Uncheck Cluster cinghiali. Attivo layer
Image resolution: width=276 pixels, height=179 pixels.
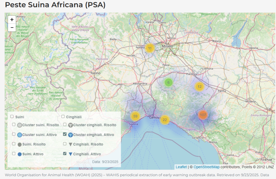click(65, 134)
